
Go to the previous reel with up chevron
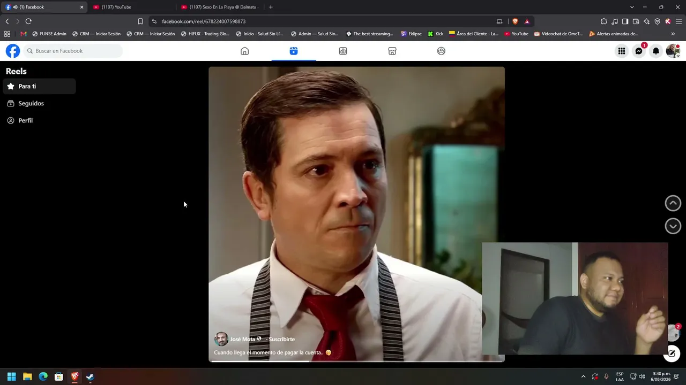point(673,203)
